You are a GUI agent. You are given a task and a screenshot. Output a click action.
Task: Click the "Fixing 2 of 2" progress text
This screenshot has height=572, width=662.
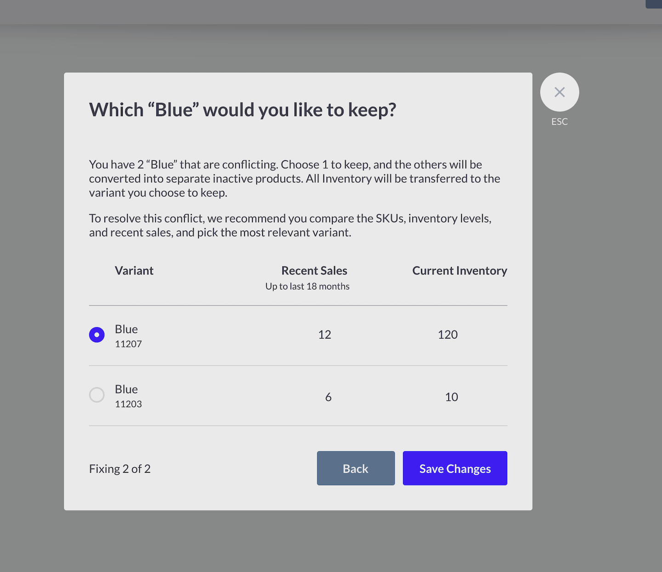point(120,469)
